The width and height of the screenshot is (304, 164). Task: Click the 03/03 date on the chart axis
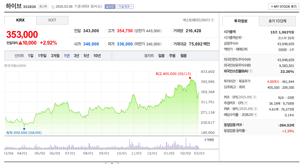click(x=199, y=153)
